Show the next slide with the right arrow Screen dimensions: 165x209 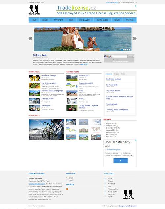pyautogui.click(x=135, y=38)
